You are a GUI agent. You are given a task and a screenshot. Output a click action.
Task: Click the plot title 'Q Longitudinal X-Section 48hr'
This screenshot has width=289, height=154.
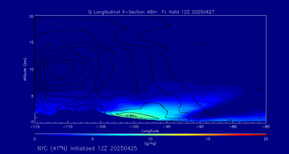(123, 12)
